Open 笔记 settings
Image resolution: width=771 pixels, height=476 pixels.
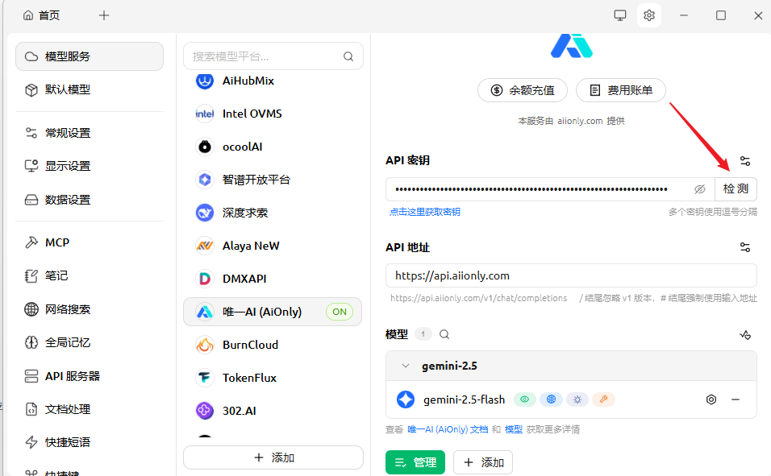[x=90, y=275]
